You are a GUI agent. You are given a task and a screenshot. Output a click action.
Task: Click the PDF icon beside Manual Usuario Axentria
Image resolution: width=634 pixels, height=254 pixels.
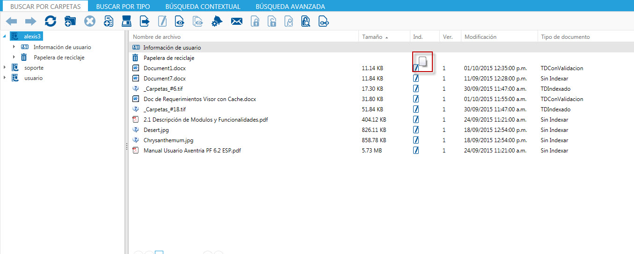(x=136, y=151)
